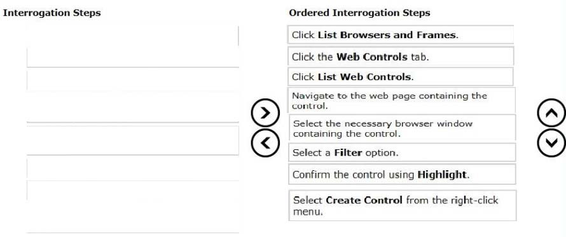Select 'Click List Web Controls' step

click(x=401, y=77)
